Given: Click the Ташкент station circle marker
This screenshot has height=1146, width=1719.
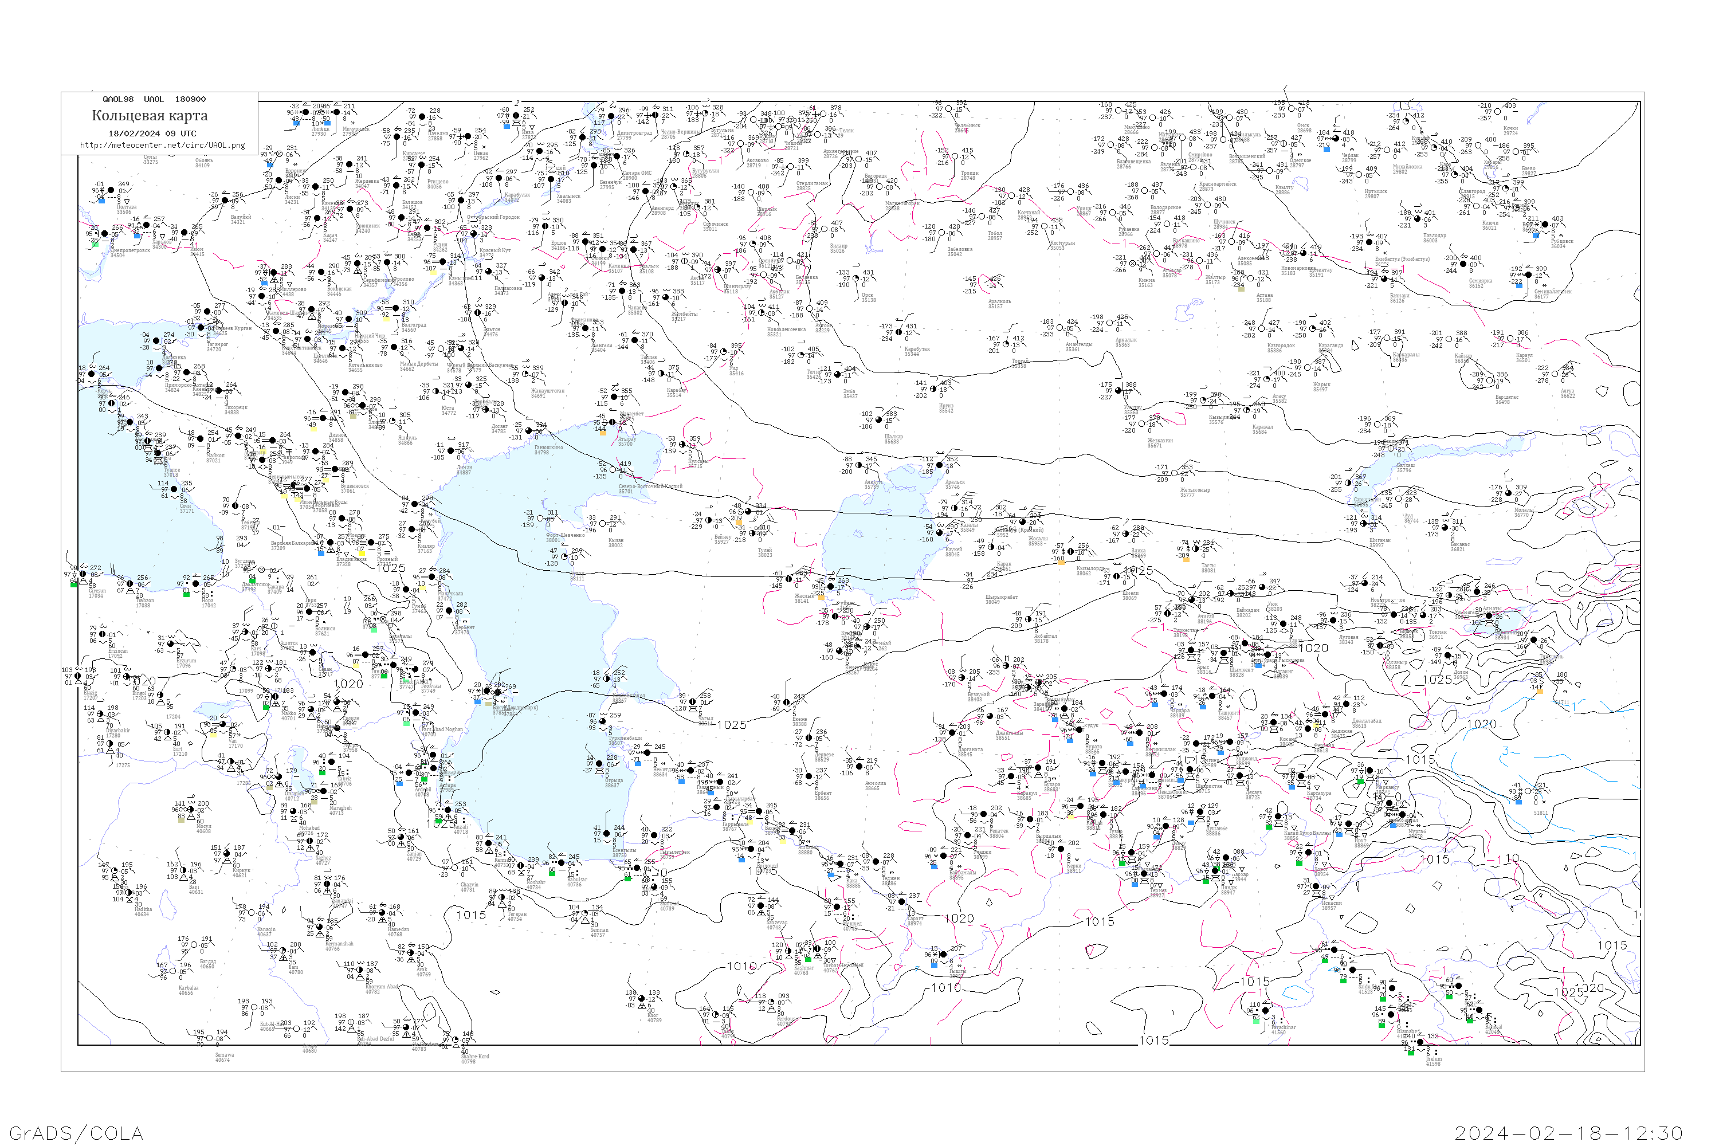Looking at the screenshot, I should [x=1212, y=696].
